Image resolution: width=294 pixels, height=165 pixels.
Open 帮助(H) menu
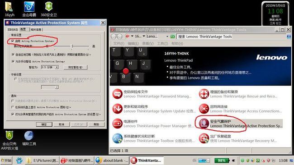[x=177, y=43]
